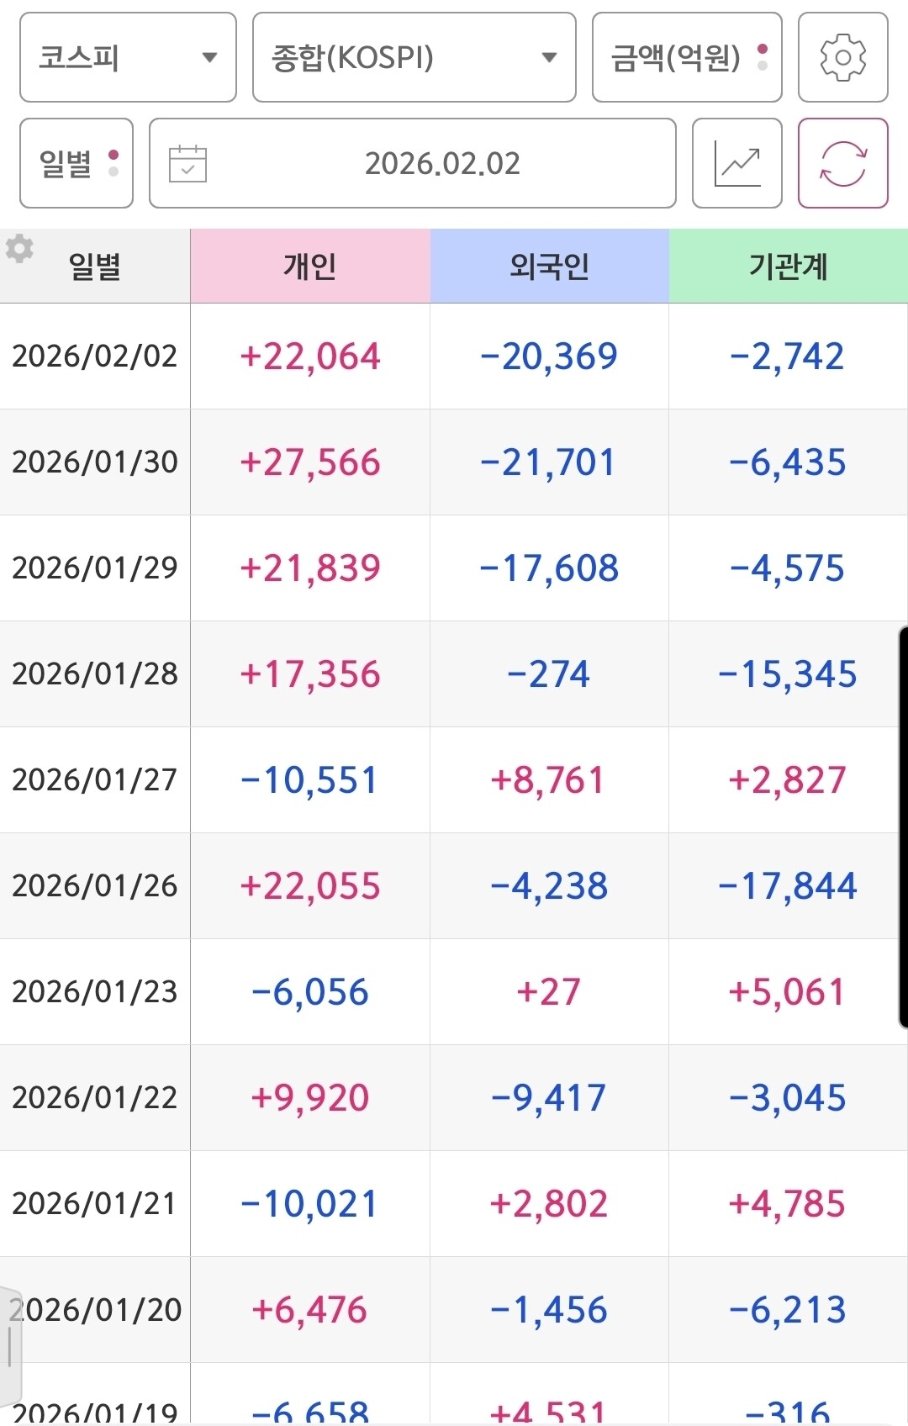Select the 기관계 column header
This screenshot has height=1426, width=908.
[788, 267]
